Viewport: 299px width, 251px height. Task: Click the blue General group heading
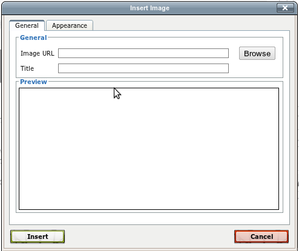point(33,37)
